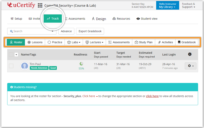The image size is (204, 128).
Task: Click Export Gradebook button
Action: 90,31
